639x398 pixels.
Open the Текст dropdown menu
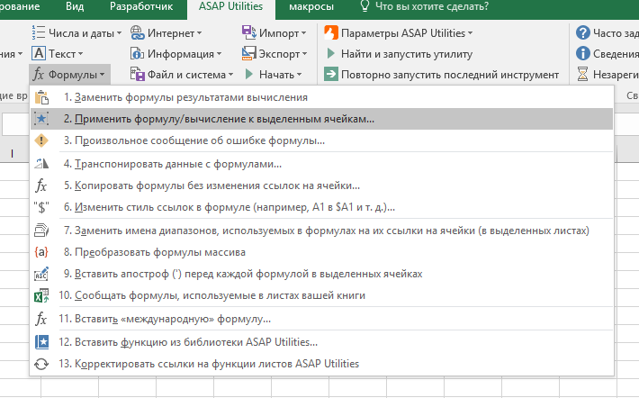pos(58,54)
